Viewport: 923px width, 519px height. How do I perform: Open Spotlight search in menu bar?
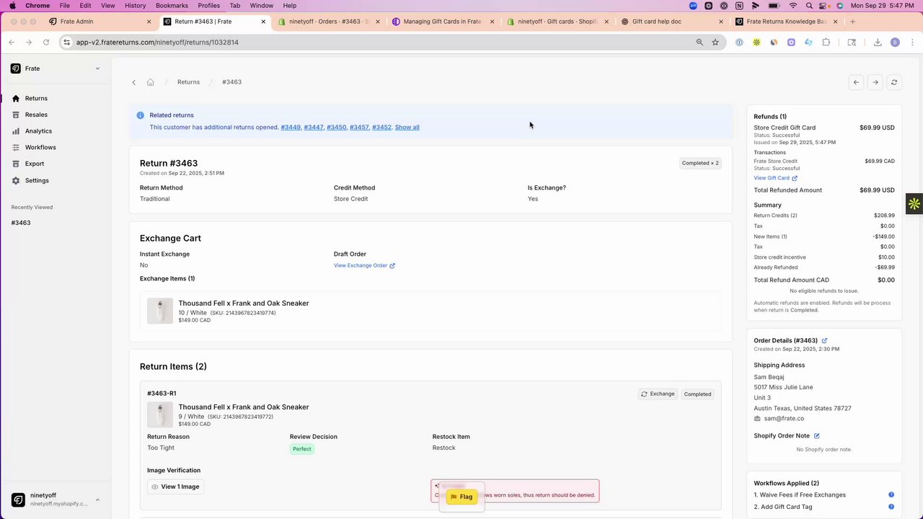[808, 6]
